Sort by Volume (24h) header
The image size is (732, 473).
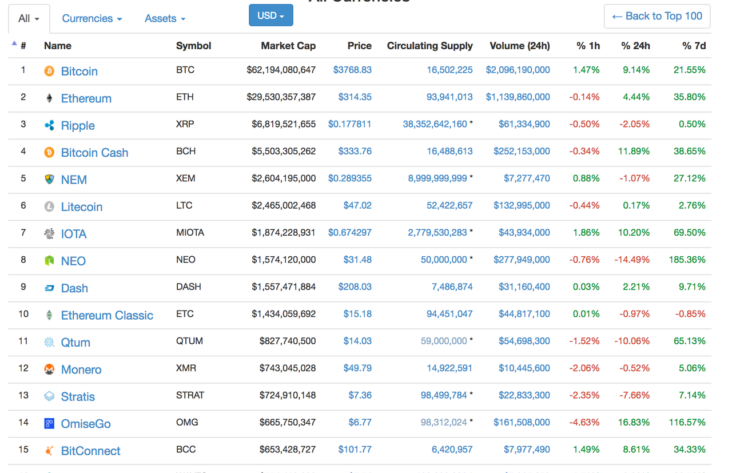point(520,46)
